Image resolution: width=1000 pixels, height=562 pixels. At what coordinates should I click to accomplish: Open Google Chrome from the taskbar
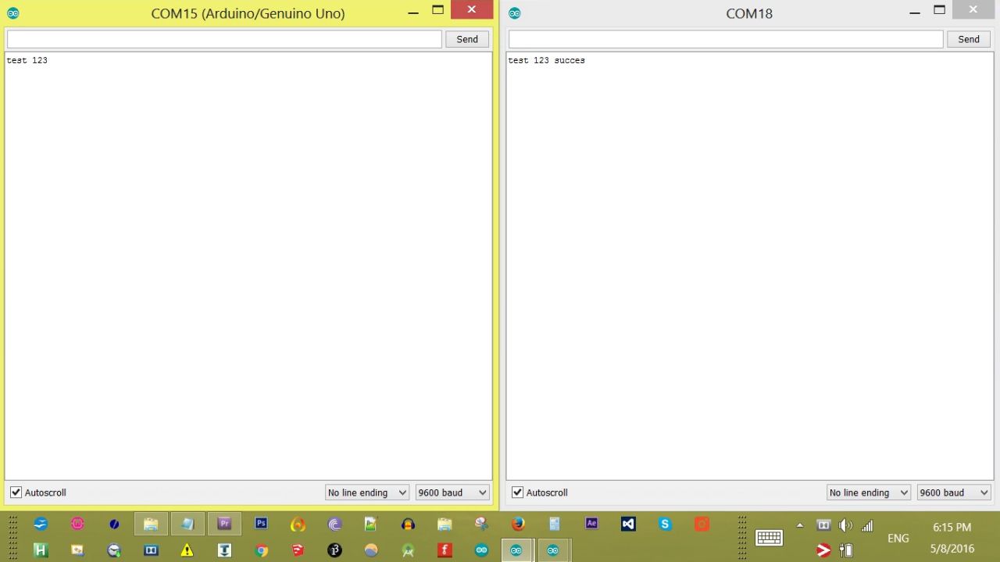[262, 550]
